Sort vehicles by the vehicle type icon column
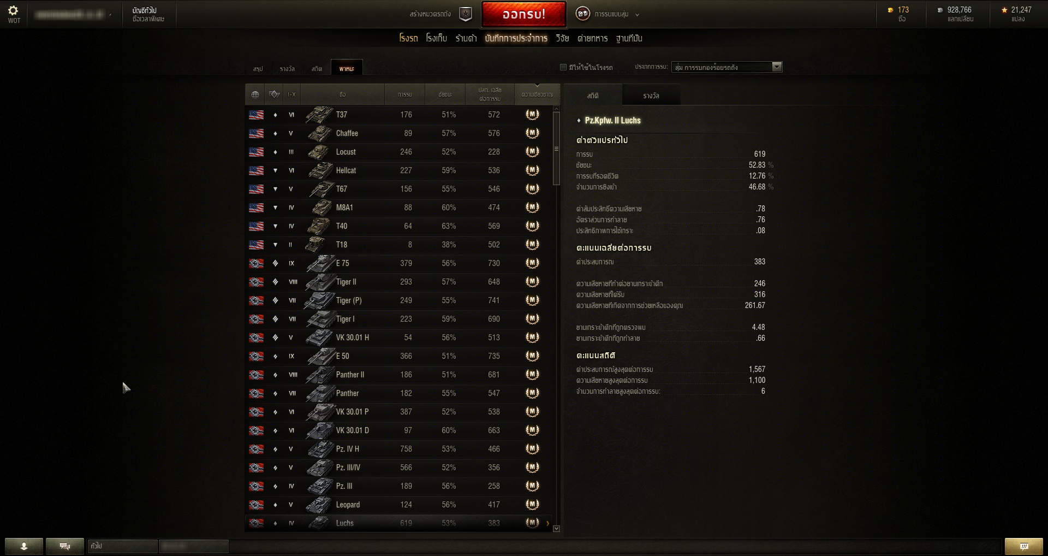 [275, 94]
